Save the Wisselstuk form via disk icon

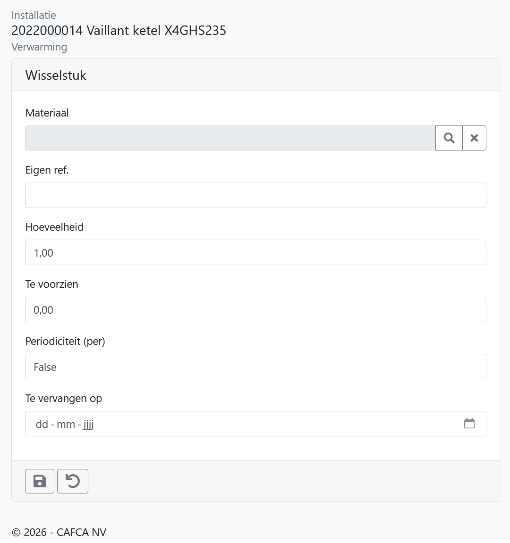coord(40,481)
